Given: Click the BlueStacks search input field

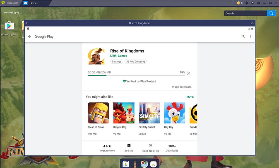Looking at the screenshot, I should (x=246, y=13).
